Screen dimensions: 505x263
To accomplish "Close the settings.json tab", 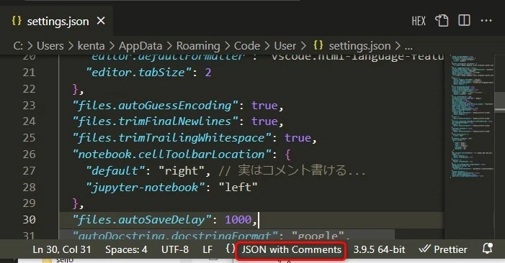I will tap(101, 21).
